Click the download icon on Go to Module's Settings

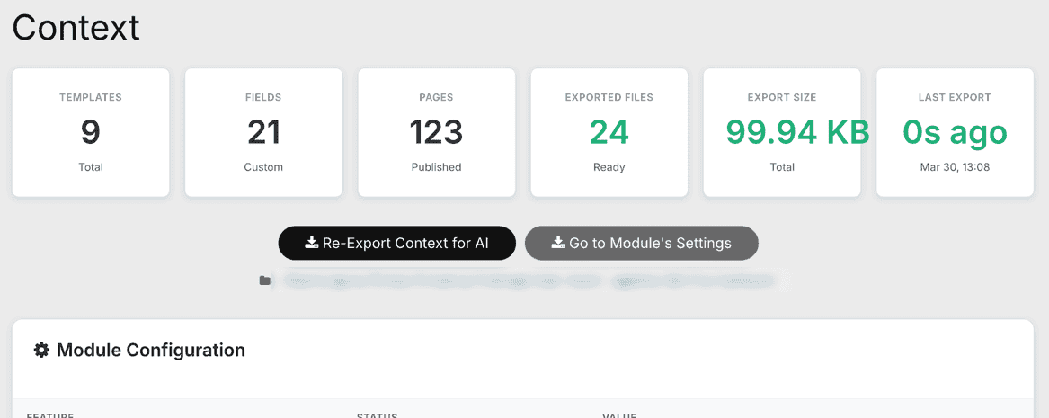(x=558, y=243)
